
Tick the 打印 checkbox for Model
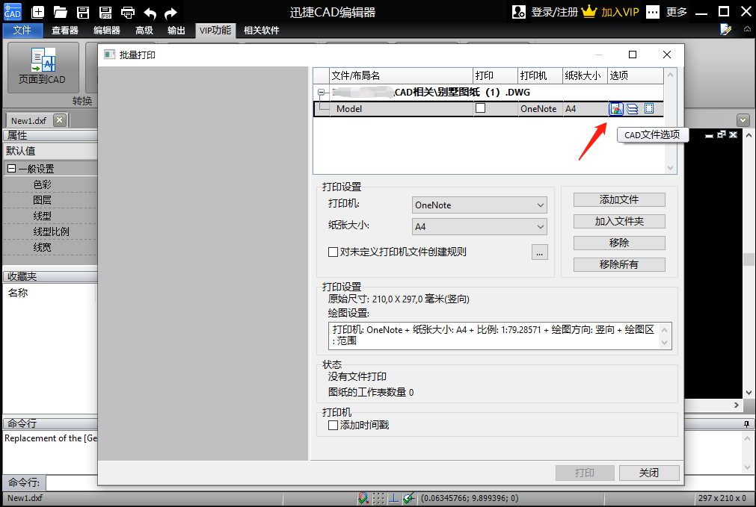tap(480, 108)
